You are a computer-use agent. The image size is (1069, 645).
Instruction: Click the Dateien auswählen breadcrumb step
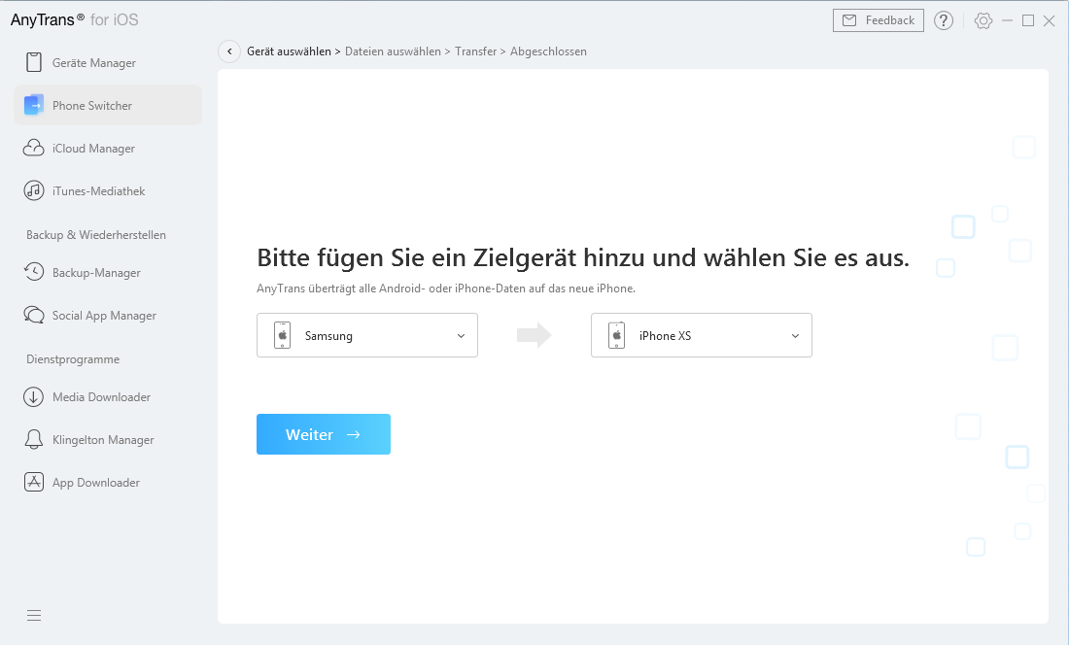click(x=393, y=51)
